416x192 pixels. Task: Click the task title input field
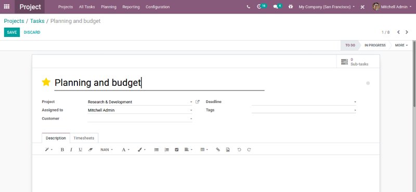tap(159, 83)
